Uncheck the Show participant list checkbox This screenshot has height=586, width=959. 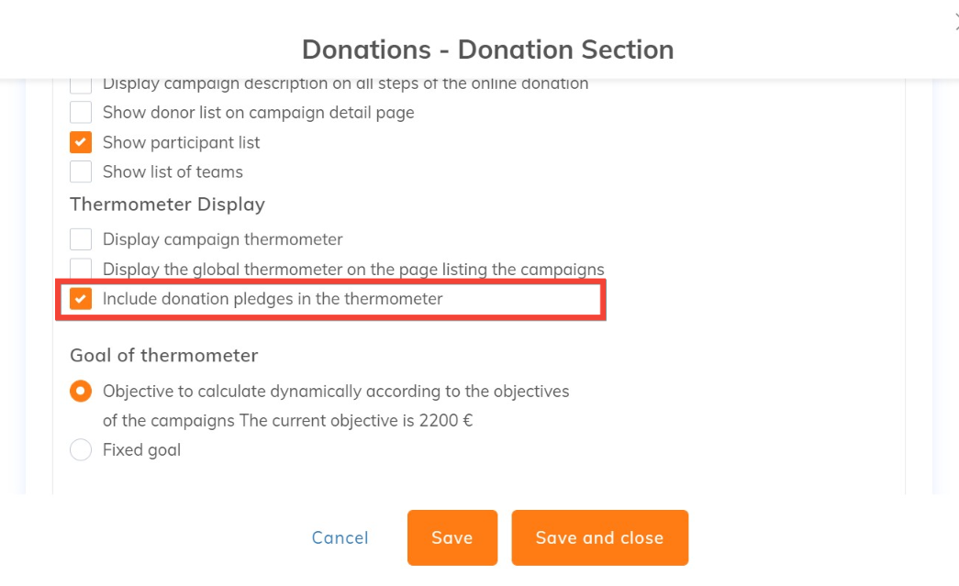(x=81, y=142)
